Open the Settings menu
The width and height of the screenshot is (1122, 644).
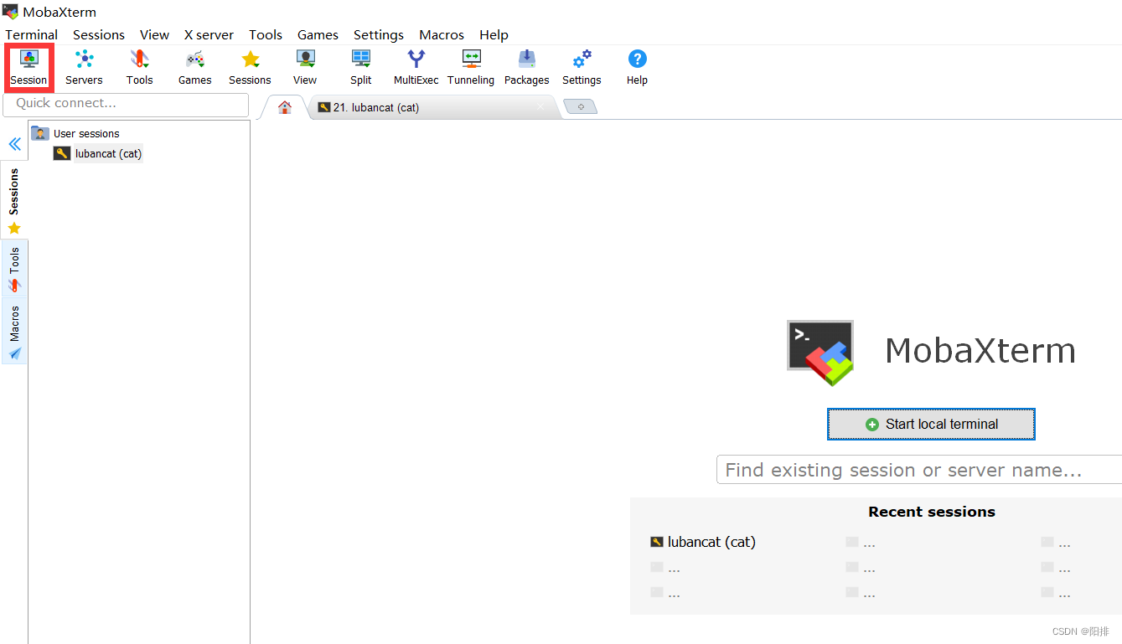point(379,34)
